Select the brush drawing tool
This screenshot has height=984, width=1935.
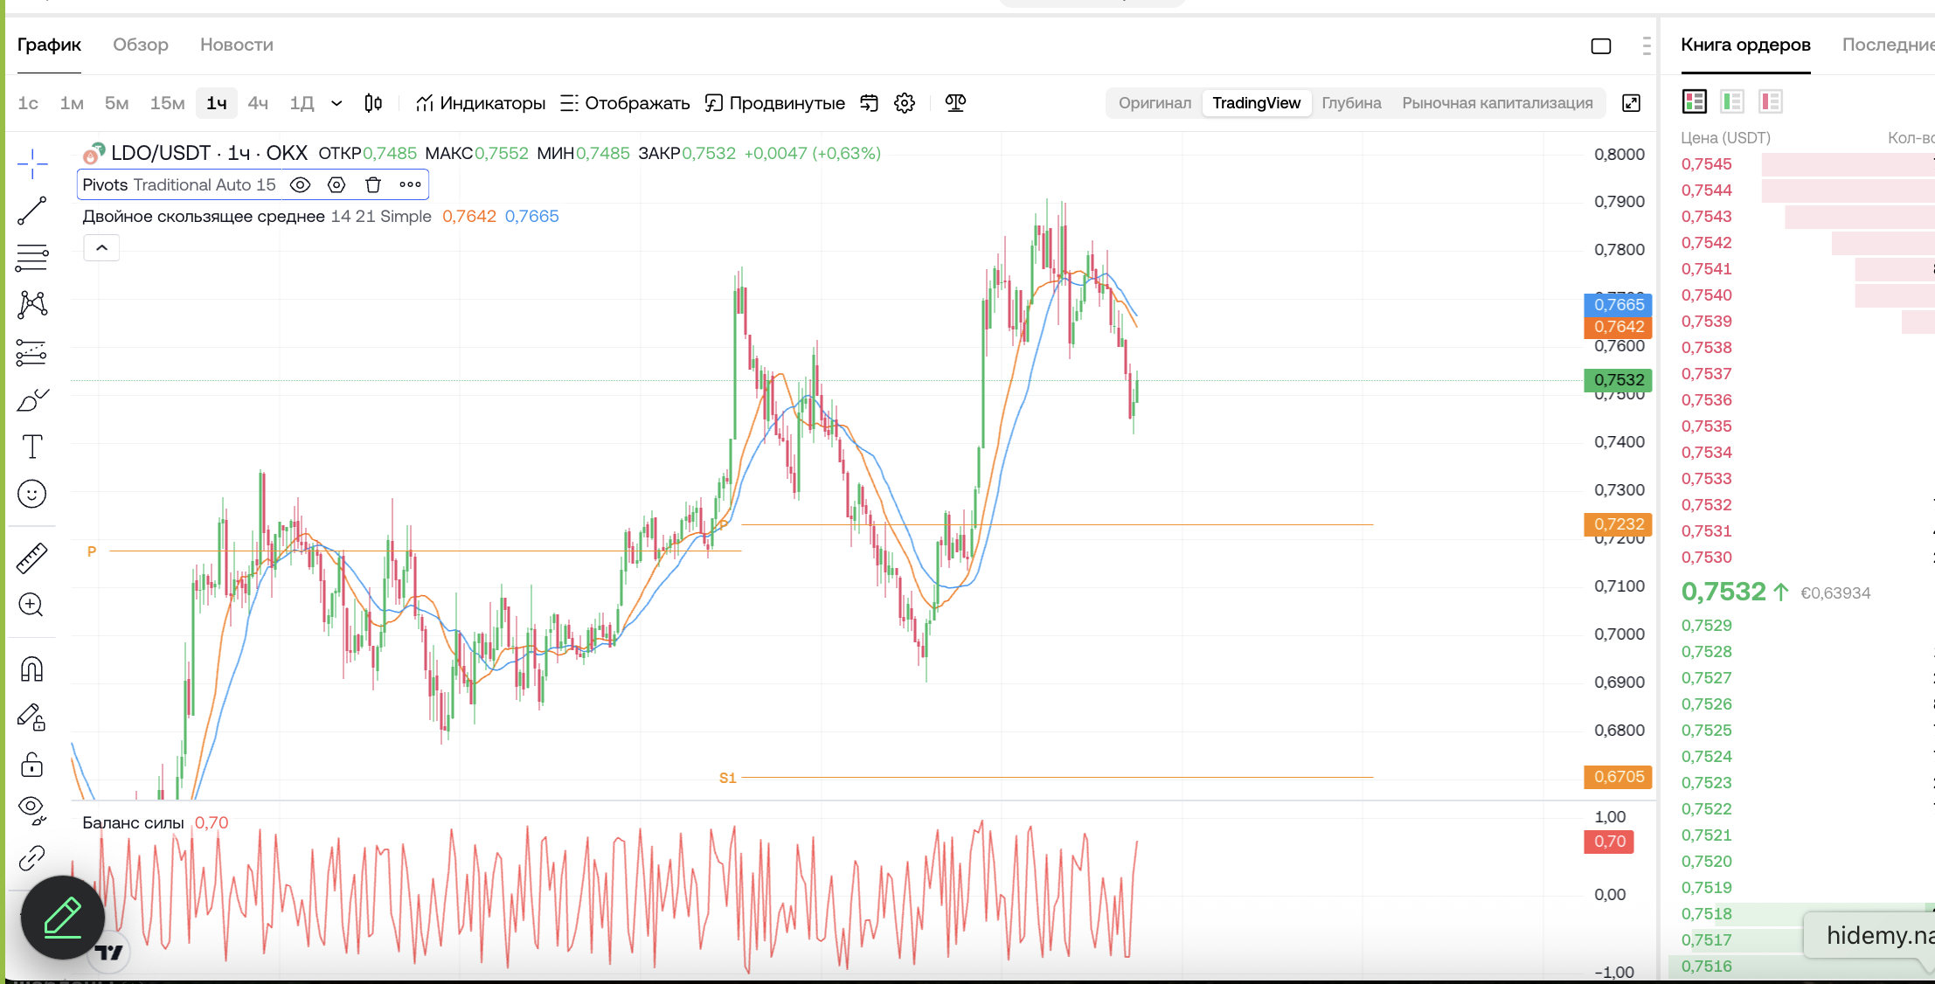[32, 399]
